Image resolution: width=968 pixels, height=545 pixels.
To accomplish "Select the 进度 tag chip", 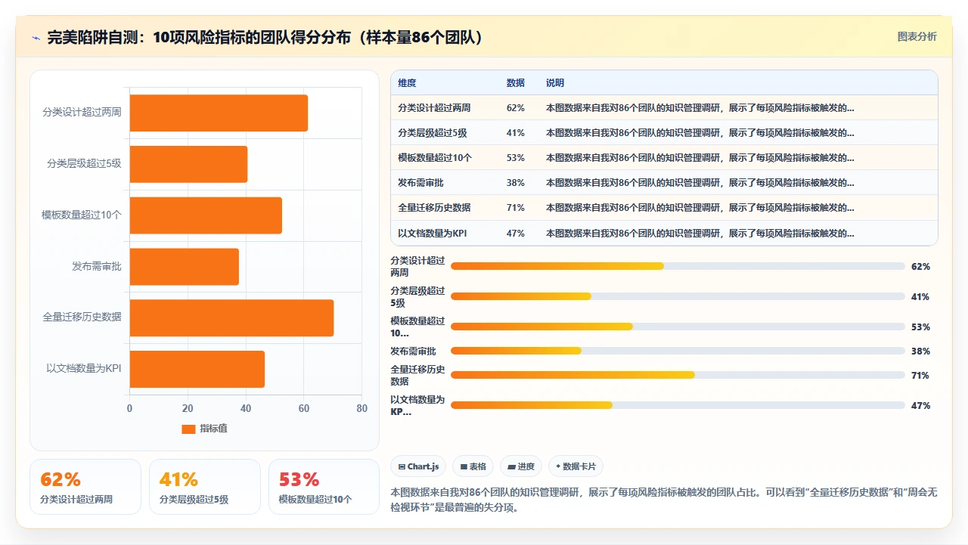I will point(521,466).
